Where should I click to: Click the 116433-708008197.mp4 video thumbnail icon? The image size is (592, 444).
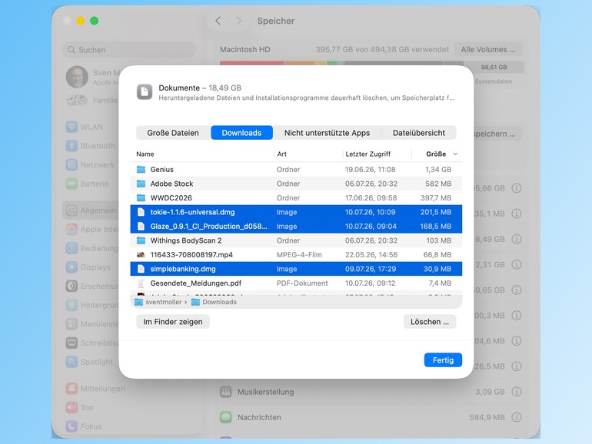tap(141, 254)
